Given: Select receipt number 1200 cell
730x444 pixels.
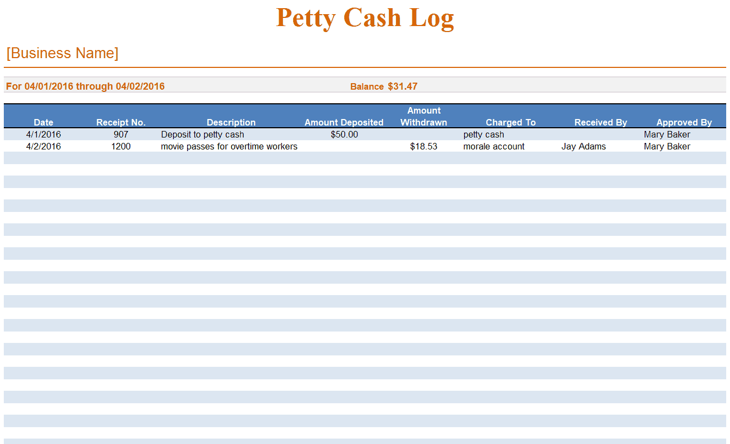Looking at the screenshot, I should tap(121, 146).
